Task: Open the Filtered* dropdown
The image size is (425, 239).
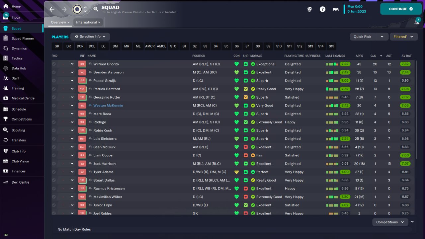Action: [403, 37]
